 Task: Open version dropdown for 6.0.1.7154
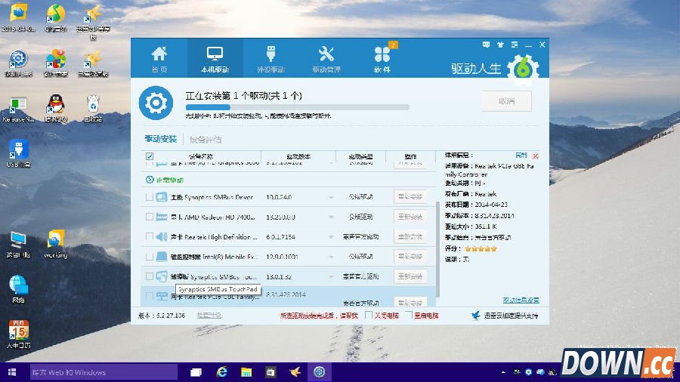331,237
